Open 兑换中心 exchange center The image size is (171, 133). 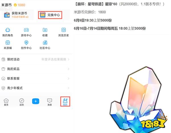[50, 15]
